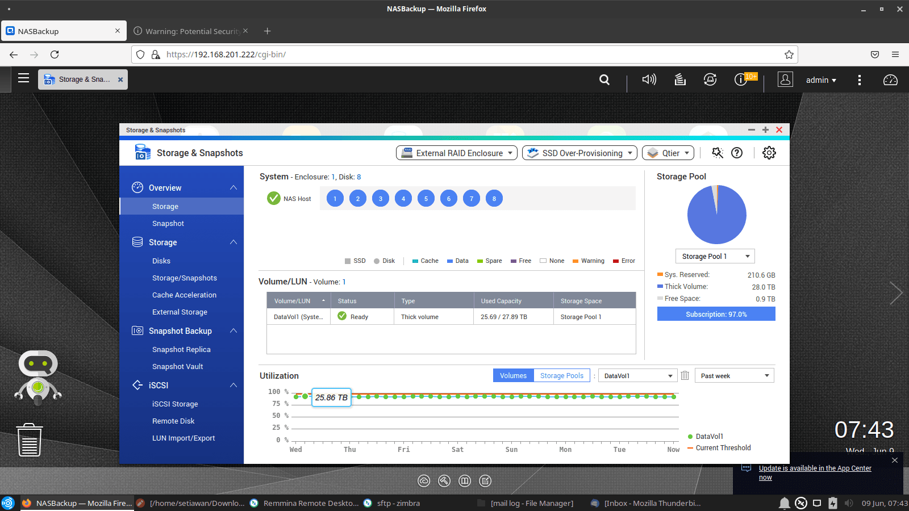Viewport: 909px width, 511px height.
Task: Open the dashboard gauge icon
Action: coord(890,80)
